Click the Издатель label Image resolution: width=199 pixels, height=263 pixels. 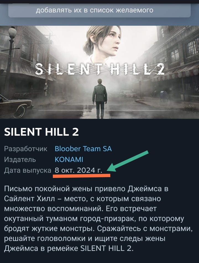(x=20, y=159)
